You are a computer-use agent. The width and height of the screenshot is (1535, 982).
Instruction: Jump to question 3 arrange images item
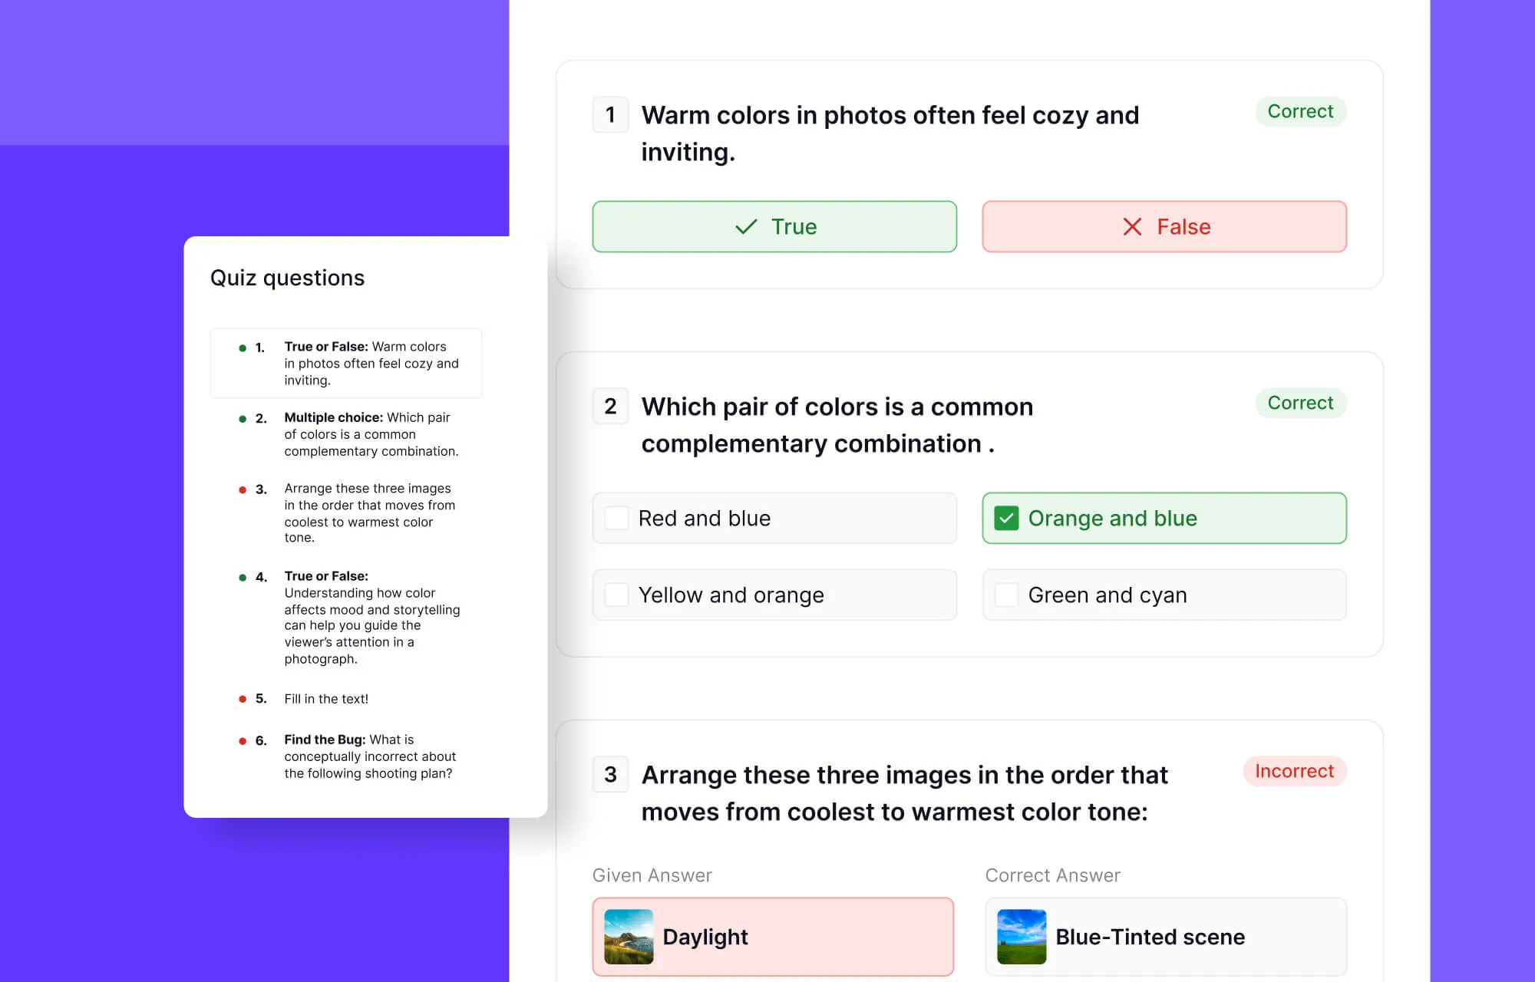point(369,513)
